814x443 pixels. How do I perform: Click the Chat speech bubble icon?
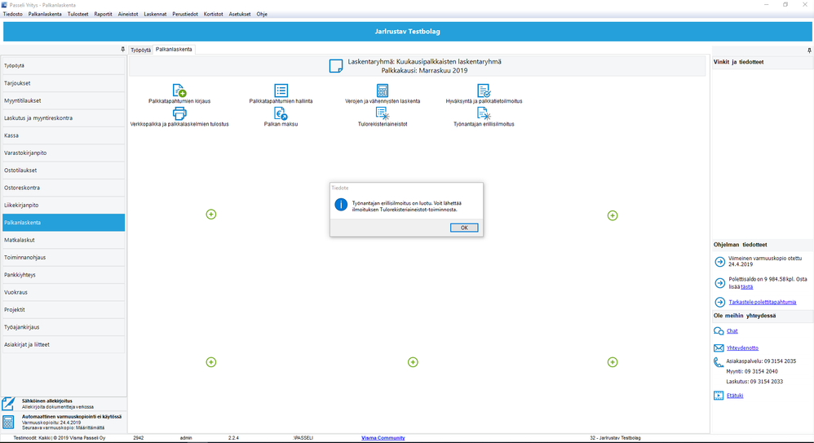pos(719,330)
